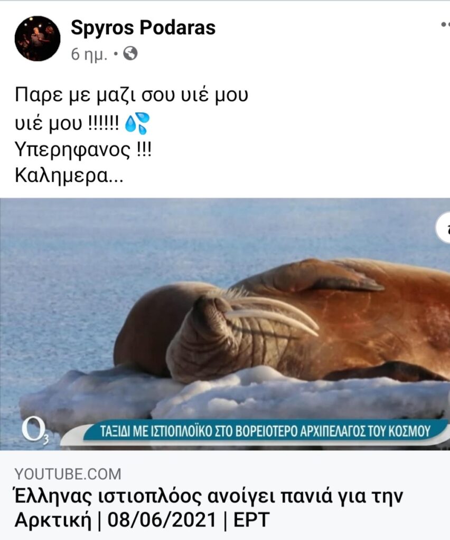450x540 pixels.
Task: Click the walrus's white tusks in the preview
Action: point(273,315)
